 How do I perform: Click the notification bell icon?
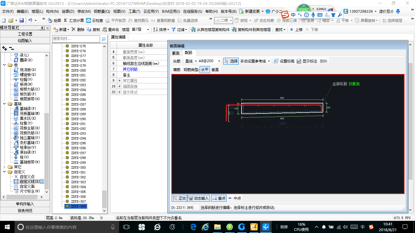tap(398, 11)
